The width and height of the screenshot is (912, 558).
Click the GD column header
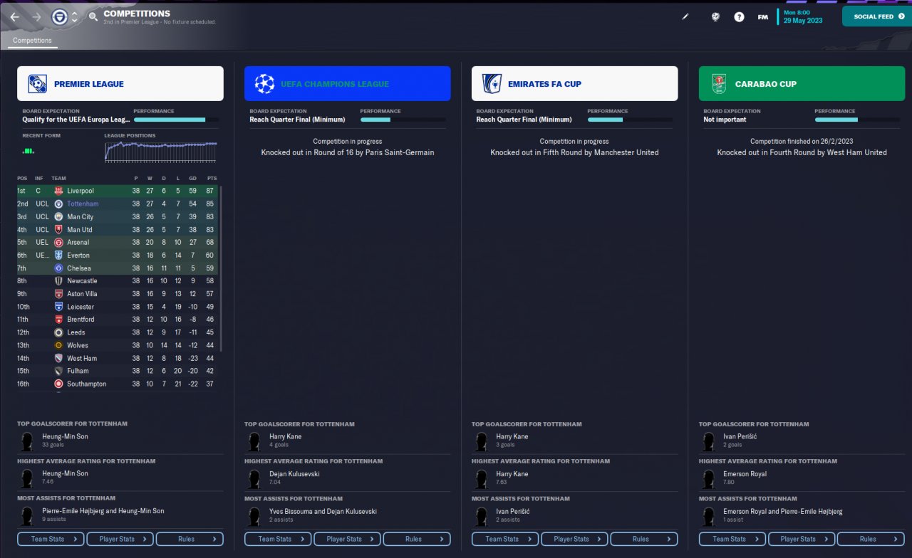(x=194, y=178)
